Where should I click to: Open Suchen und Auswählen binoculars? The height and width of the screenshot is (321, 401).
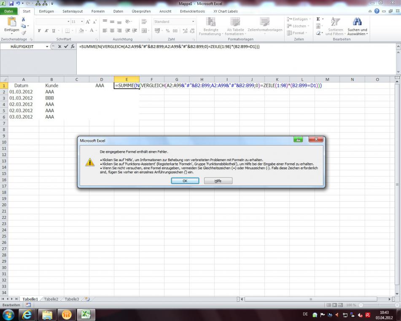click(357, 26)
